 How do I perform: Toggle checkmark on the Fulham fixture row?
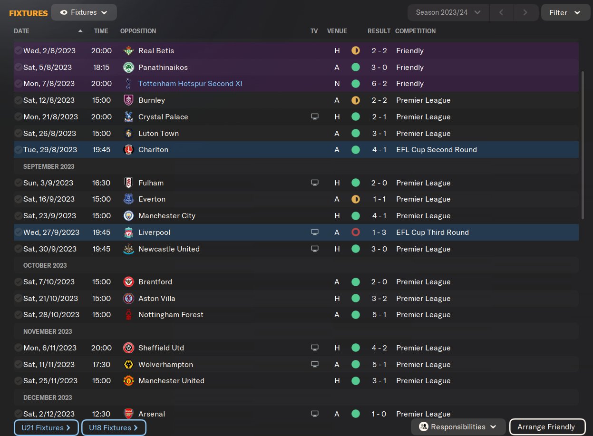(x=18, y=183)
